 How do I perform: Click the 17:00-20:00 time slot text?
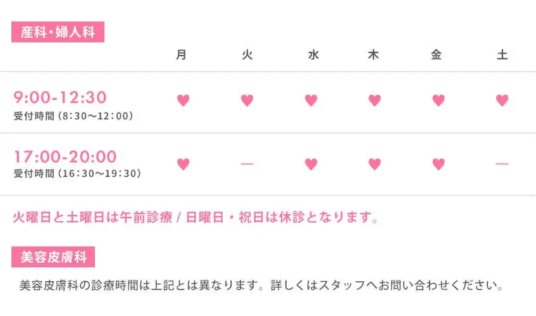click(65, 157)
